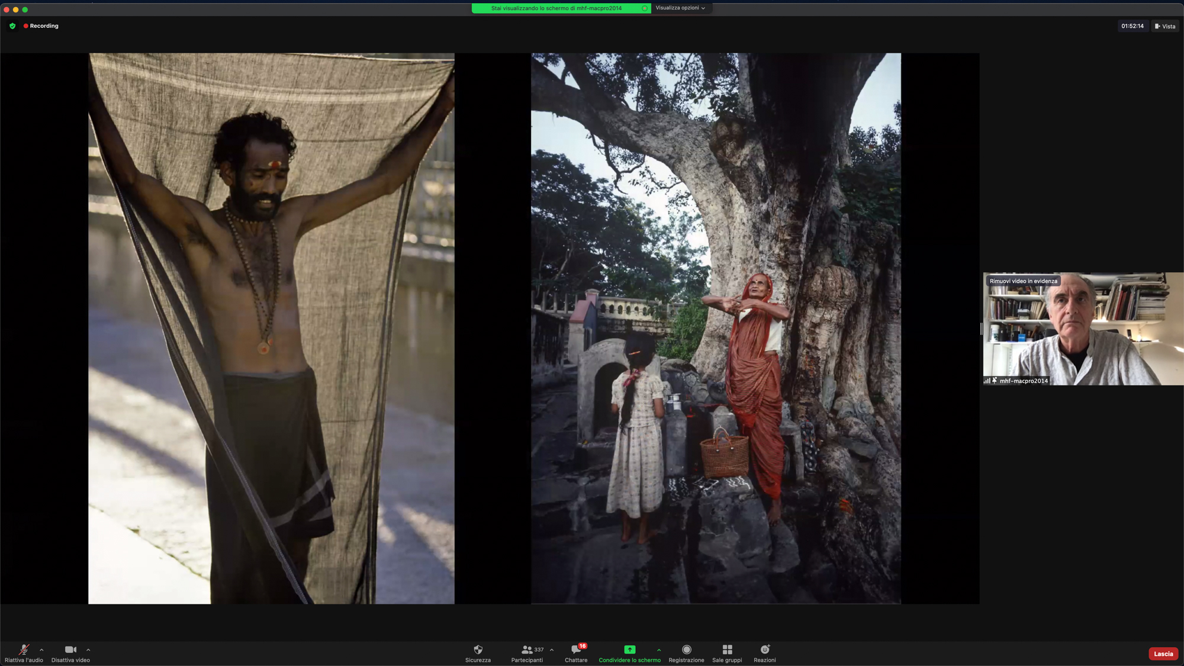Expand video options chevron next to the camera
This screenshot has width=1184, height=666.
pyautogui.click(x=88, y=650)
